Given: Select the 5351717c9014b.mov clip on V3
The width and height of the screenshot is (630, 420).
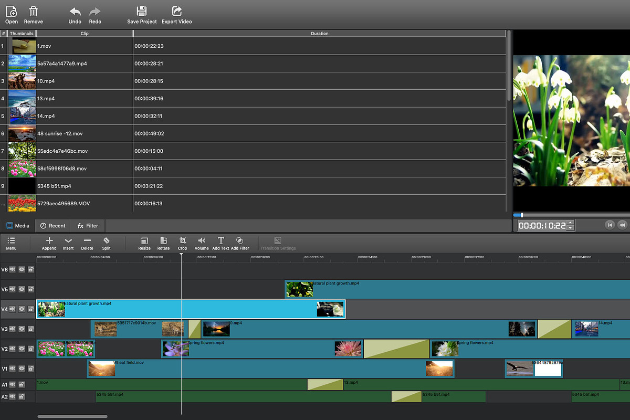Looking at the screenshot, I should click(x=139, y=329).
